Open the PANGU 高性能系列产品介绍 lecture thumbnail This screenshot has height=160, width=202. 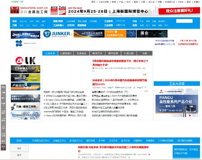(x=177, y=103)
